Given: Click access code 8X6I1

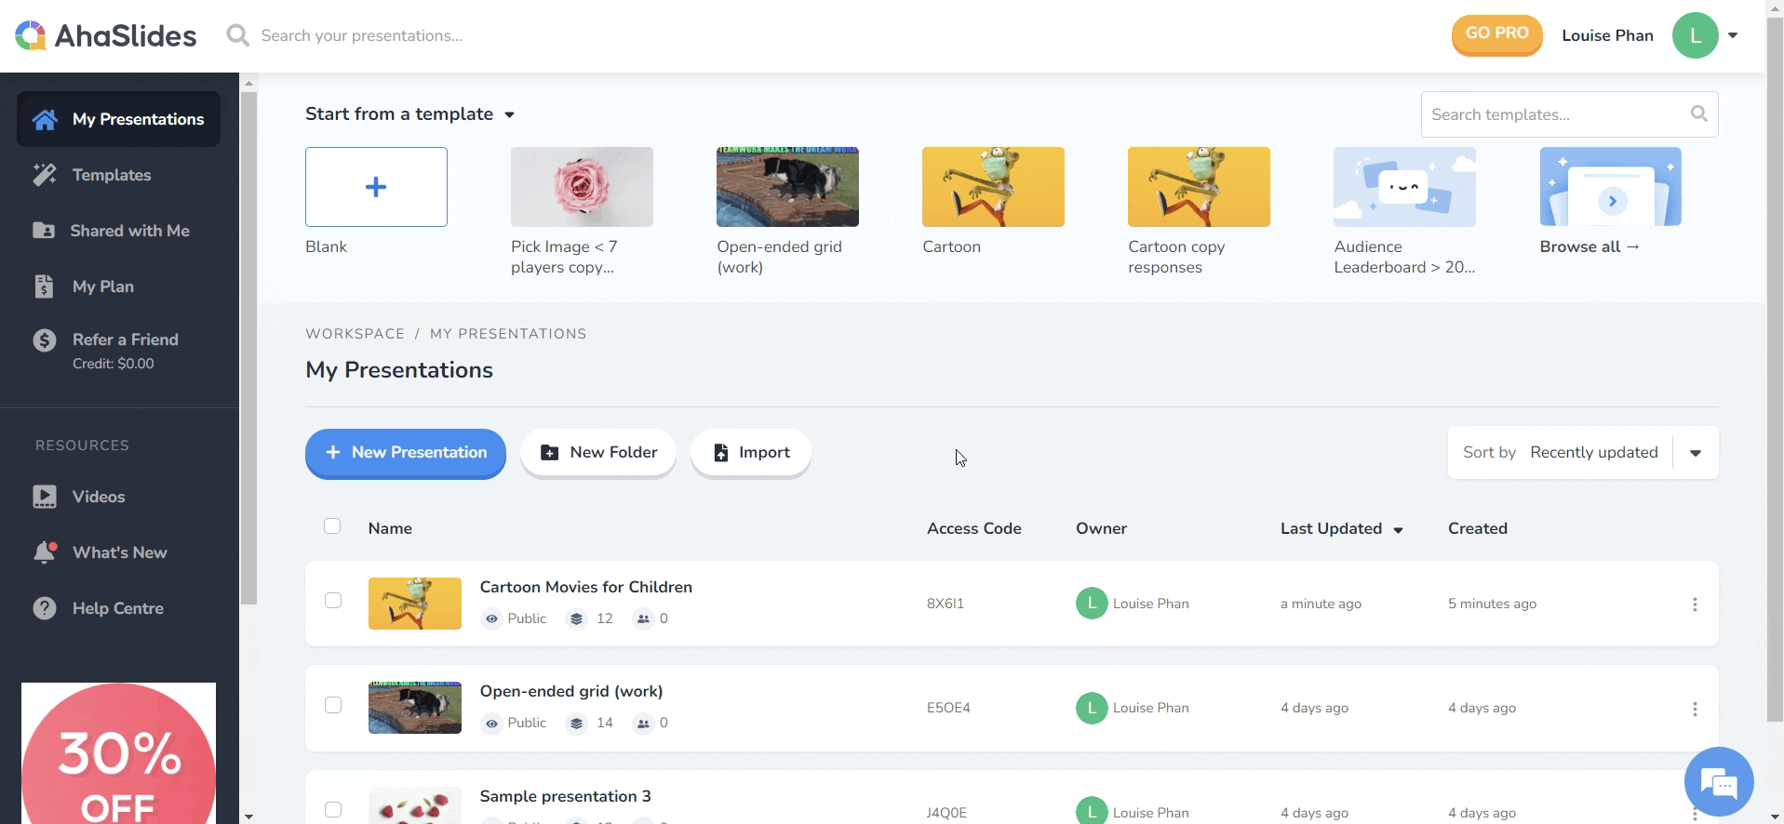Looking at the screenshot, I should click(946, 604).
